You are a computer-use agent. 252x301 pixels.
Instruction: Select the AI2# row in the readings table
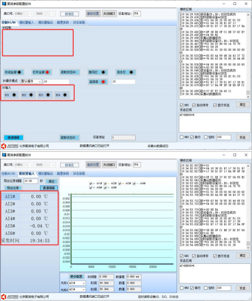(x=30, y=204)
